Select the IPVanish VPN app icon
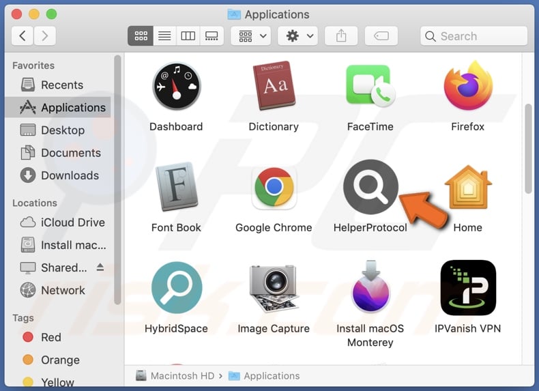Image resolution: width=539 pixels, height=391 pixels. point(468,287)
